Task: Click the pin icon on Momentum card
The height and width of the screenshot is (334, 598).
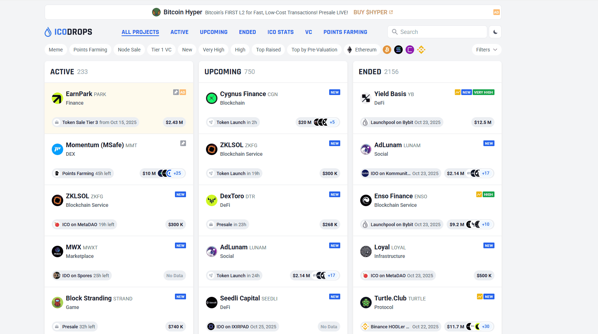Action: pos(183,143)
